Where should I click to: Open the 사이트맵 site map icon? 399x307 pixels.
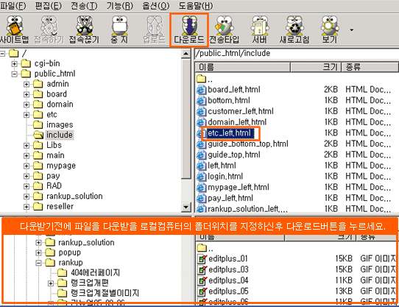click(14, 29)
